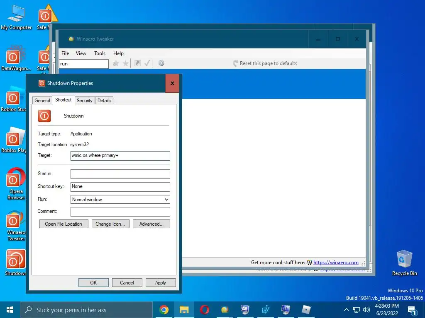Select the Opera Browser desktop shortcut
Viewport: 425px width, 318px height.
click(16, 184)
